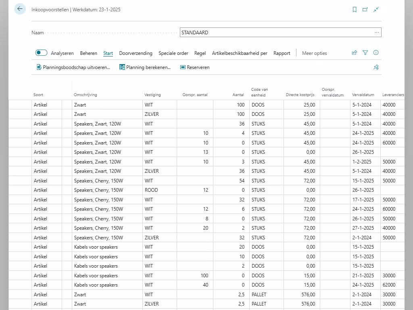
Task: Click the pin action bar icon
Action: (x=376, y=67)
